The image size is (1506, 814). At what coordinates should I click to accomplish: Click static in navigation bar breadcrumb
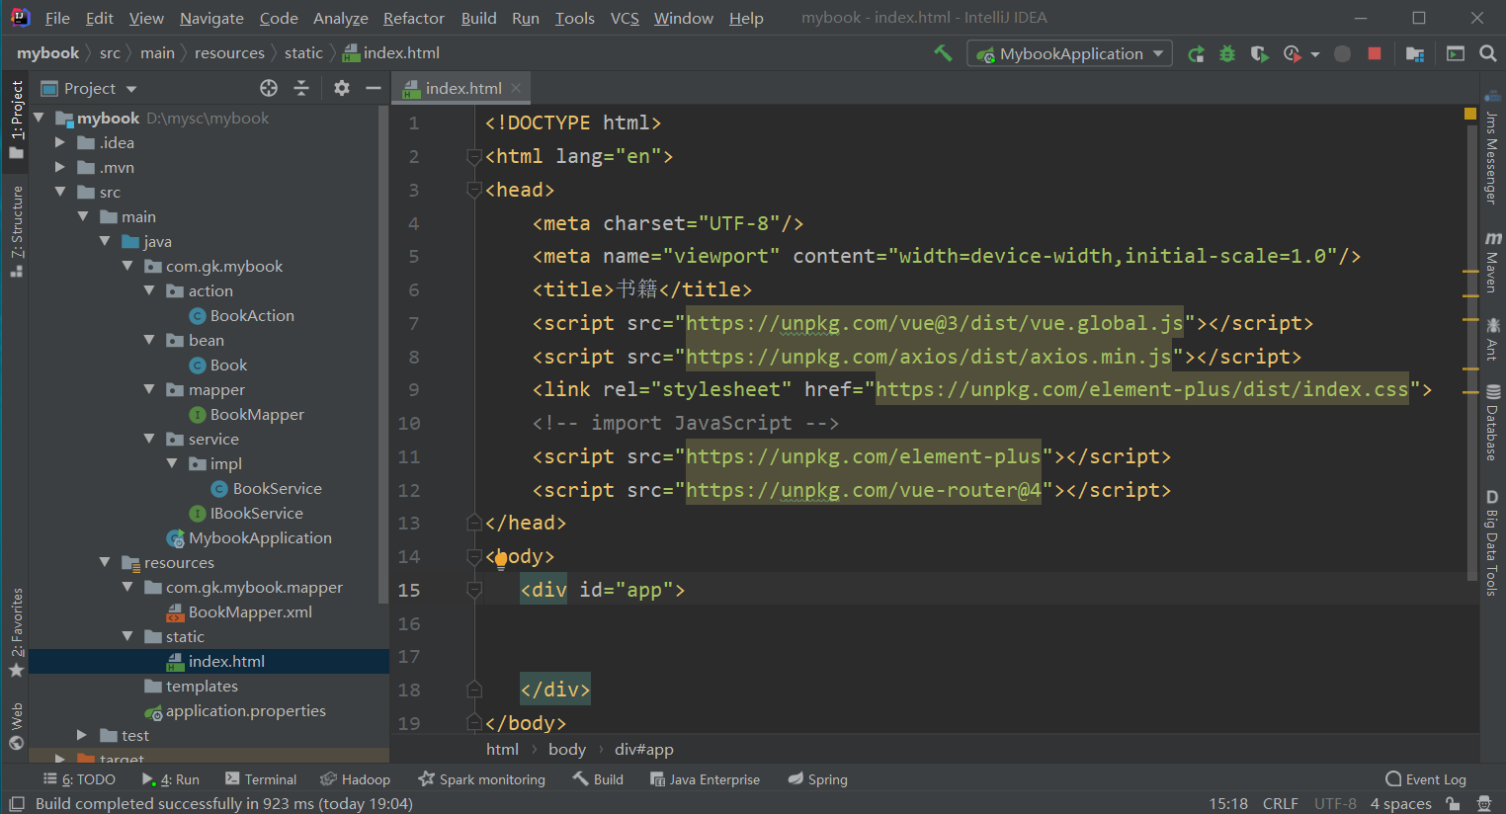pos(303,53)
